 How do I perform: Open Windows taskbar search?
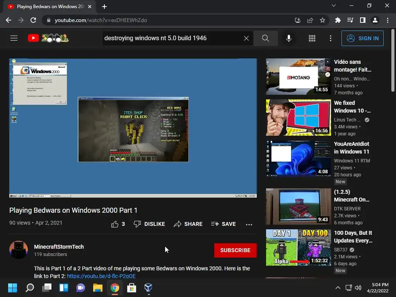click(x=30, y=288)
